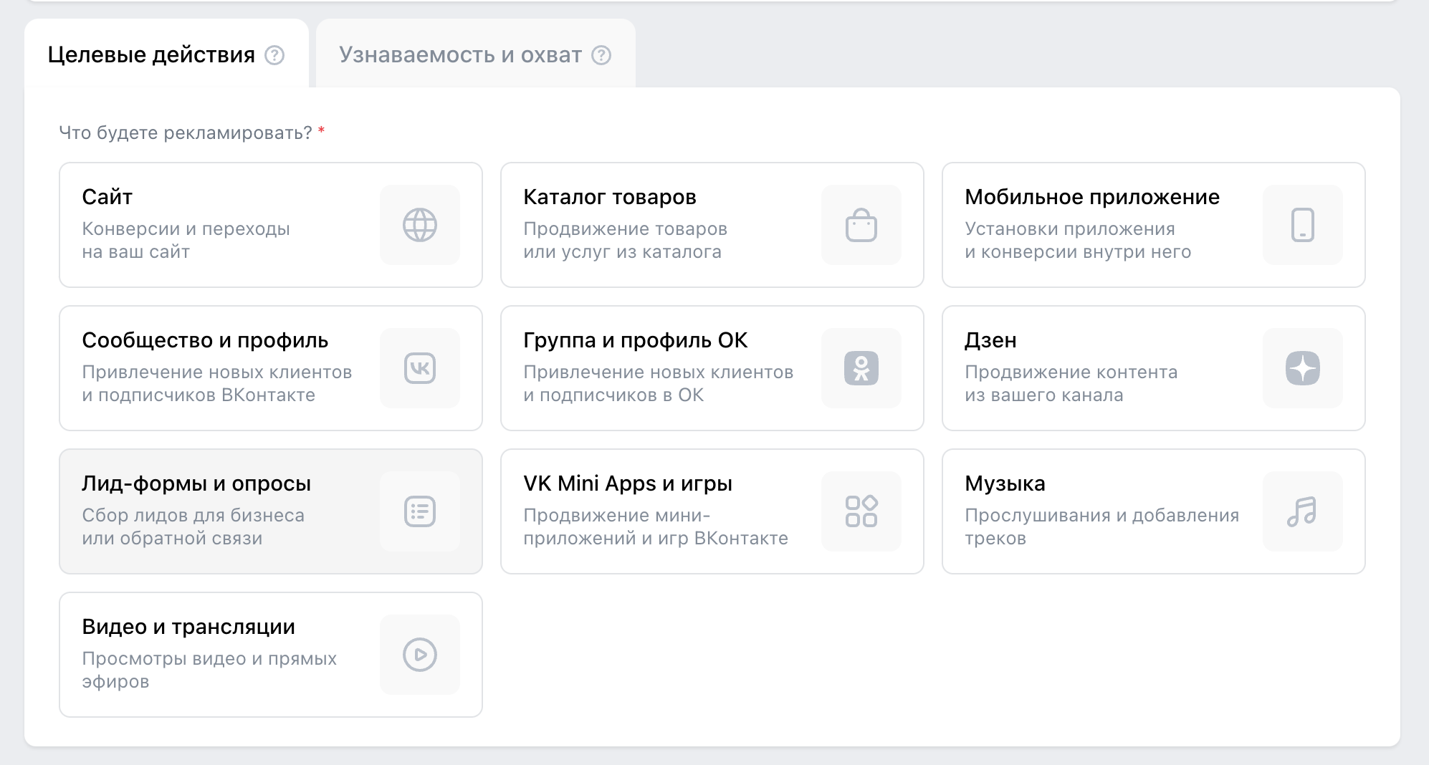Click the play icon for Видео и трансляции

[419, 655]
